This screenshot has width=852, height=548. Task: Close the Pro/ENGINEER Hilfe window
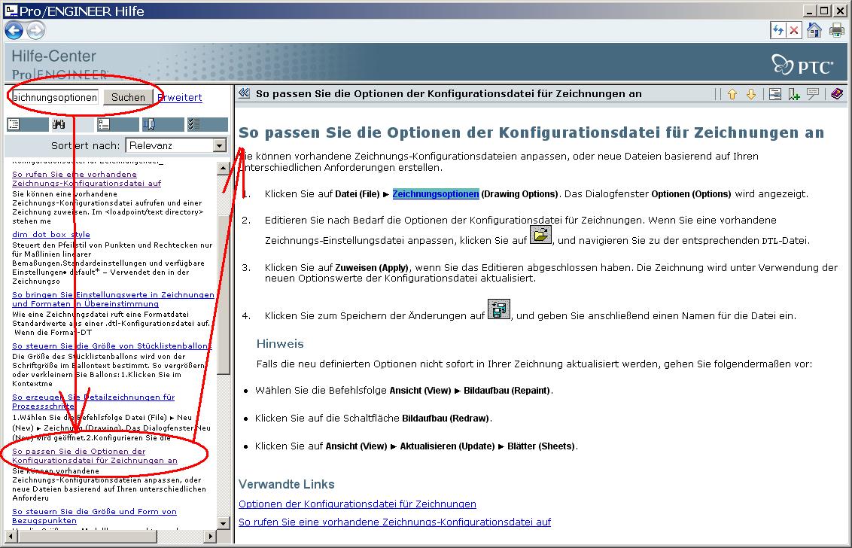[840, 11]
